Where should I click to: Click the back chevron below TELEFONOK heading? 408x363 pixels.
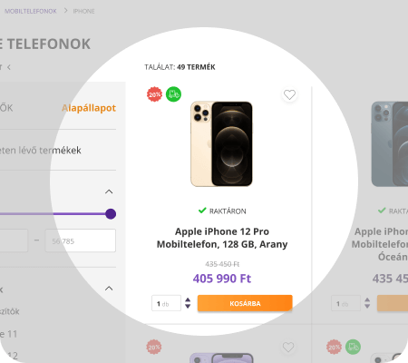[x=9, y=67]
